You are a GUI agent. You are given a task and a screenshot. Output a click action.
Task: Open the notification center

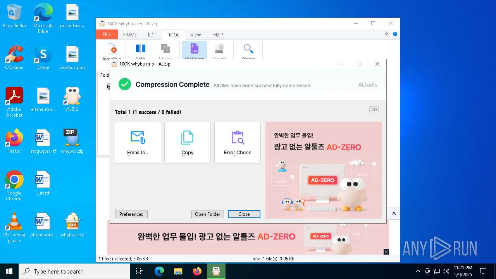pyautogui.click(x=483, y=271)
